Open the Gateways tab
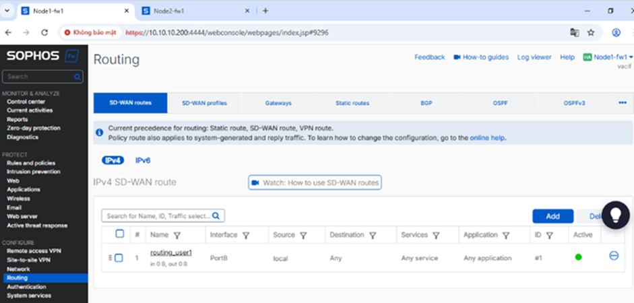The width and height of the screenshot is (634, 303). pyautogui.click(x=278, y=103)
